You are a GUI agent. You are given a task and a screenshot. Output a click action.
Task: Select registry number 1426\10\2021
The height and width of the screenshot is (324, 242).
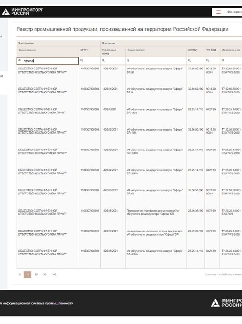(x=110, y=69)
